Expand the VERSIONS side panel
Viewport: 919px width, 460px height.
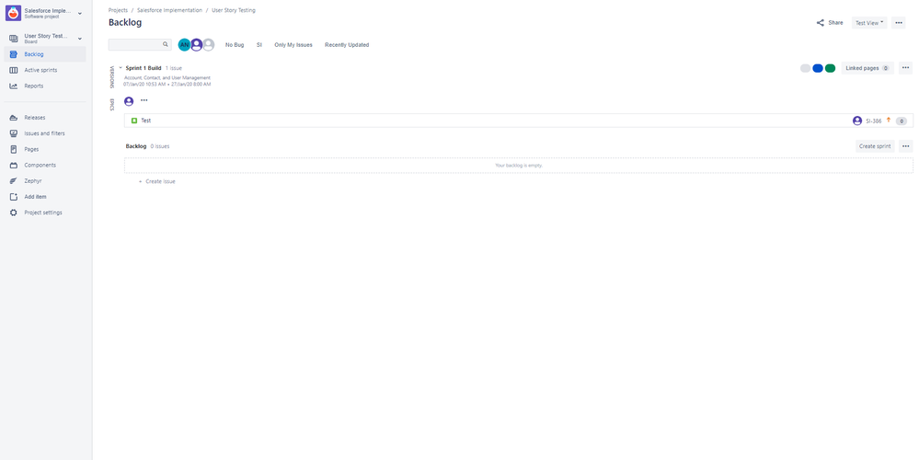112,76
